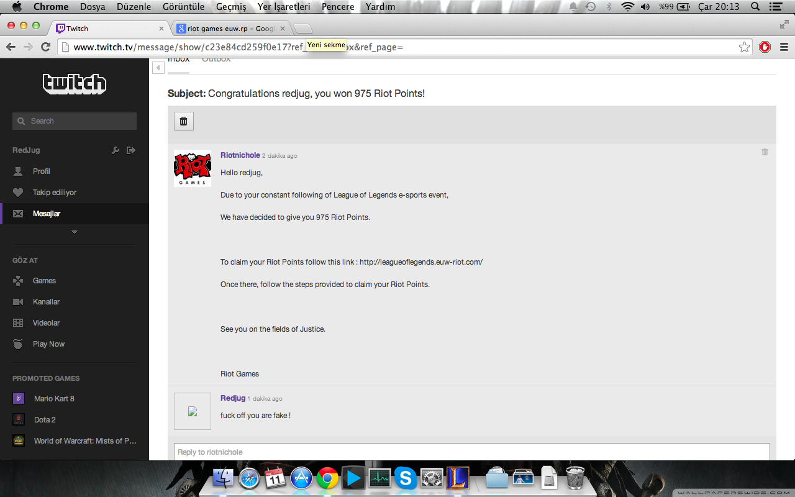
Task: Open the Trash in the Dock
Action: tap(575, 478)
